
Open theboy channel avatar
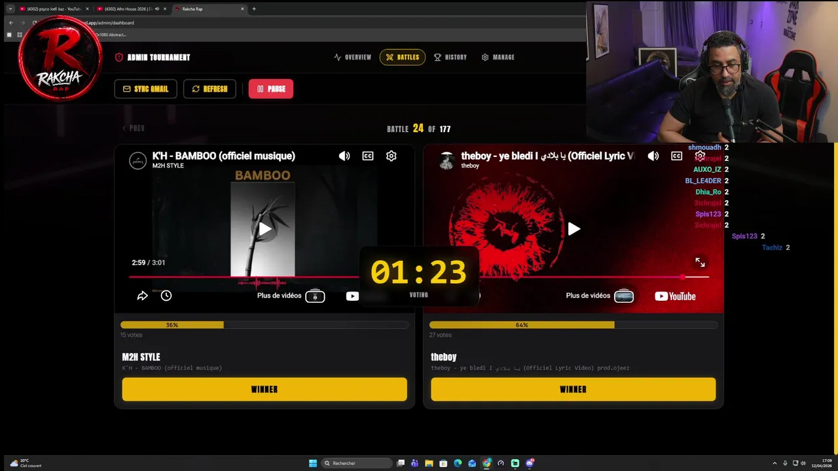tap(447, 160)
